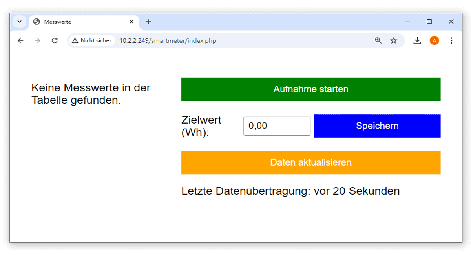Click the address bar URL text
This screenshot has height=255, width=471.
click(x=168, y=40)
